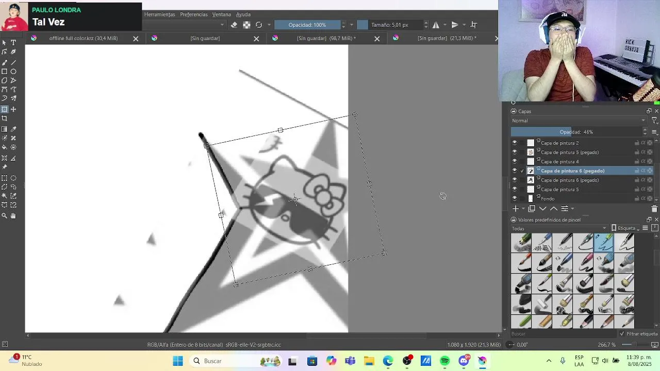Add a new layer with plus icon
Image resolution: width=660 pixels, height=371 pixels.
point(515,209)
